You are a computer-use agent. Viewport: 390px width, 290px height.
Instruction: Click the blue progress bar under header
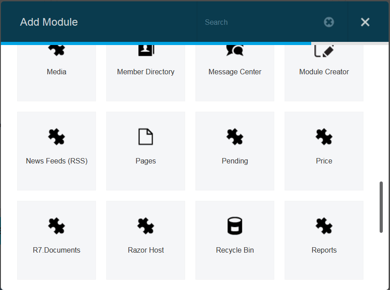(x=156, y=44)
